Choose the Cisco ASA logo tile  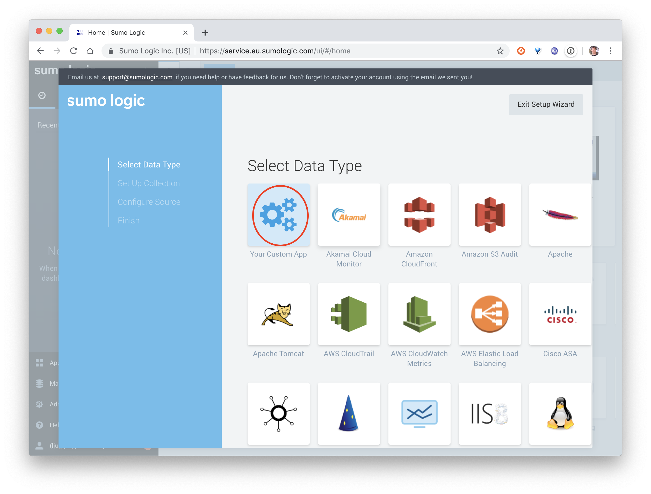click(560, 314)
